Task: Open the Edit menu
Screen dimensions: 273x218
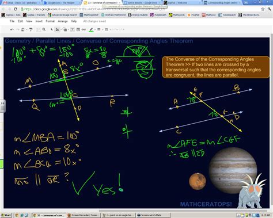Action: point(20,21)
